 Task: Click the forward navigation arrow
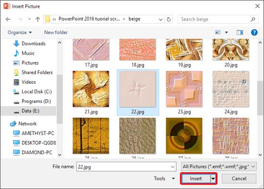pos(20,19)
